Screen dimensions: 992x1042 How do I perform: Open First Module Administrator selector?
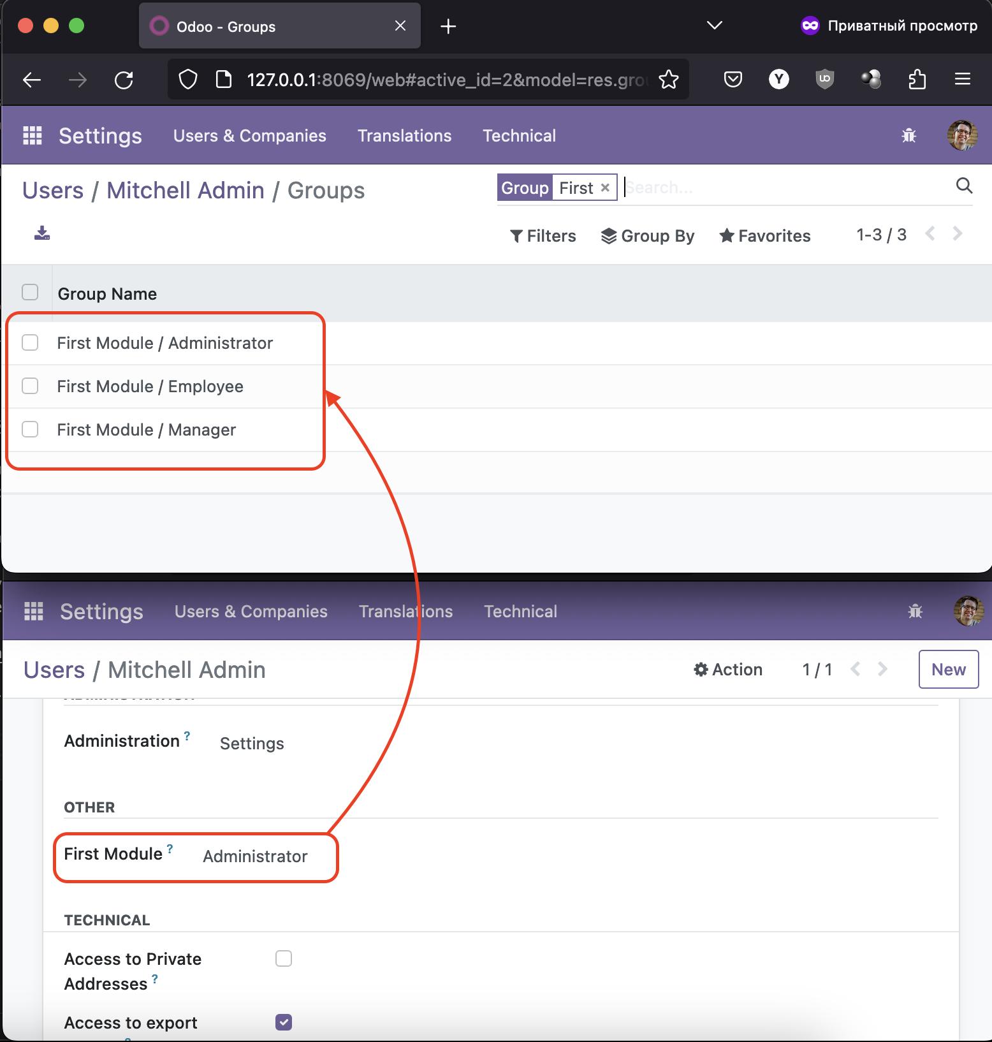click(x=255, y=856)
